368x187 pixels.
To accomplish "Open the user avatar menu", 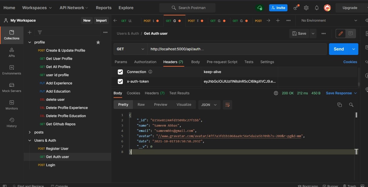I will pyautogui.click(x=327, y=8).
